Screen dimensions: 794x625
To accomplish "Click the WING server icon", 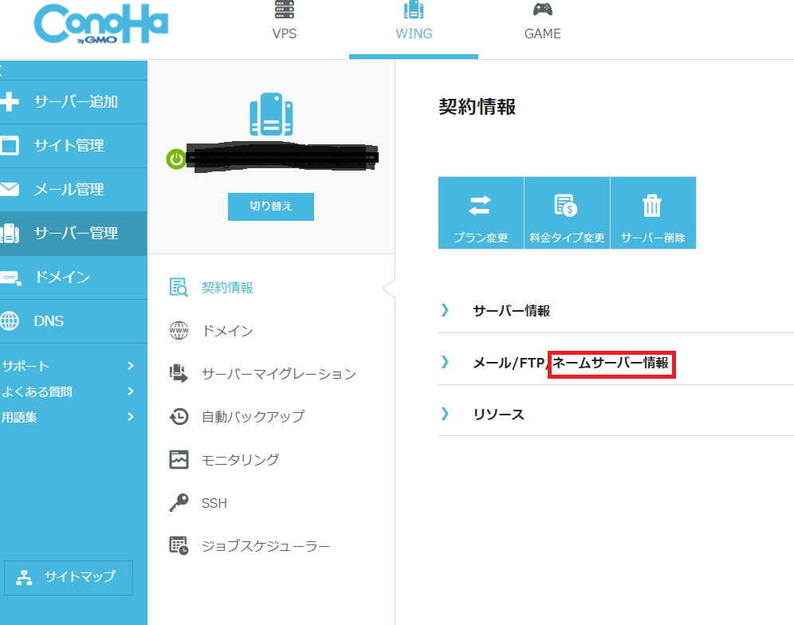I will (x=414, y=10).
